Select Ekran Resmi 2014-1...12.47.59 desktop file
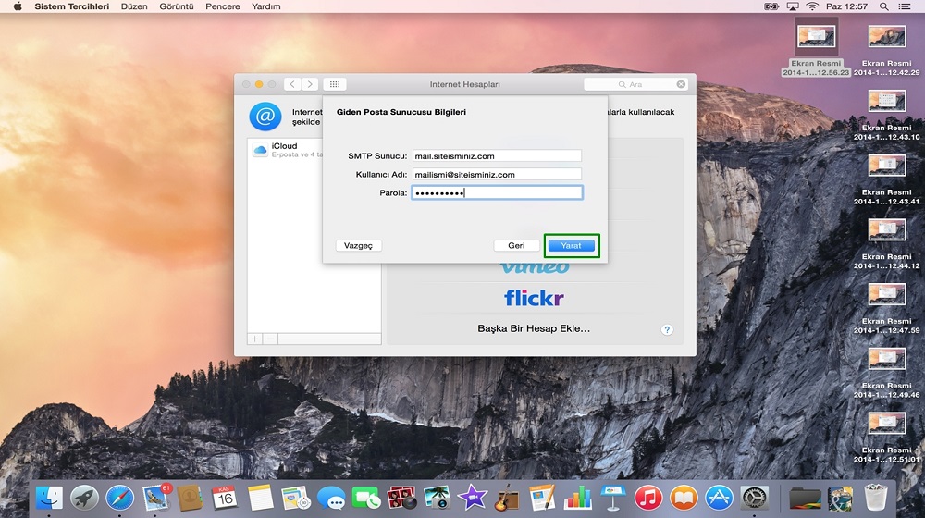The height and width of the screenshot is (518, 925). pyautogui.click(x=887, y=307)
